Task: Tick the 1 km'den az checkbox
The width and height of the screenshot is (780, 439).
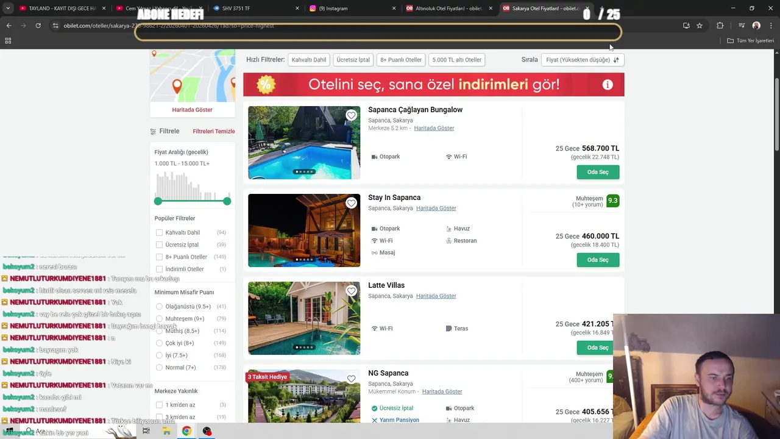Action: pos(159,405)
